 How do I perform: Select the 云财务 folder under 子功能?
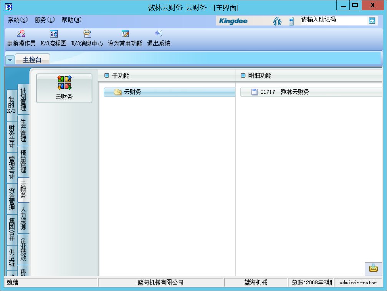pos(170,92)
